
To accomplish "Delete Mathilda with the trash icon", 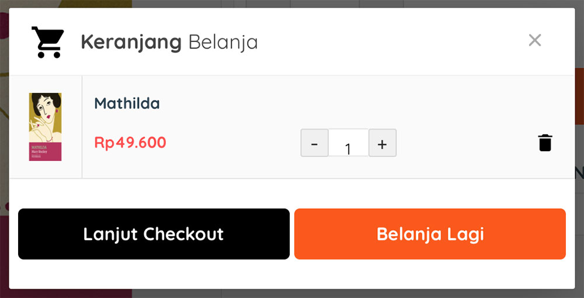I will pos(545,143).
